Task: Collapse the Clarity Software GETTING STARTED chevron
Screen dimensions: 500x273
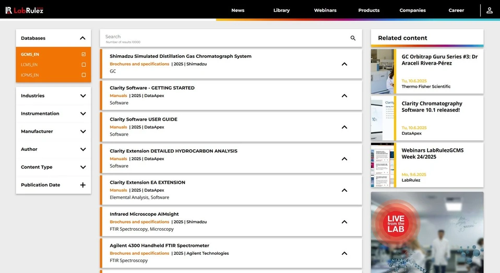Action: (x=344, y=96)
